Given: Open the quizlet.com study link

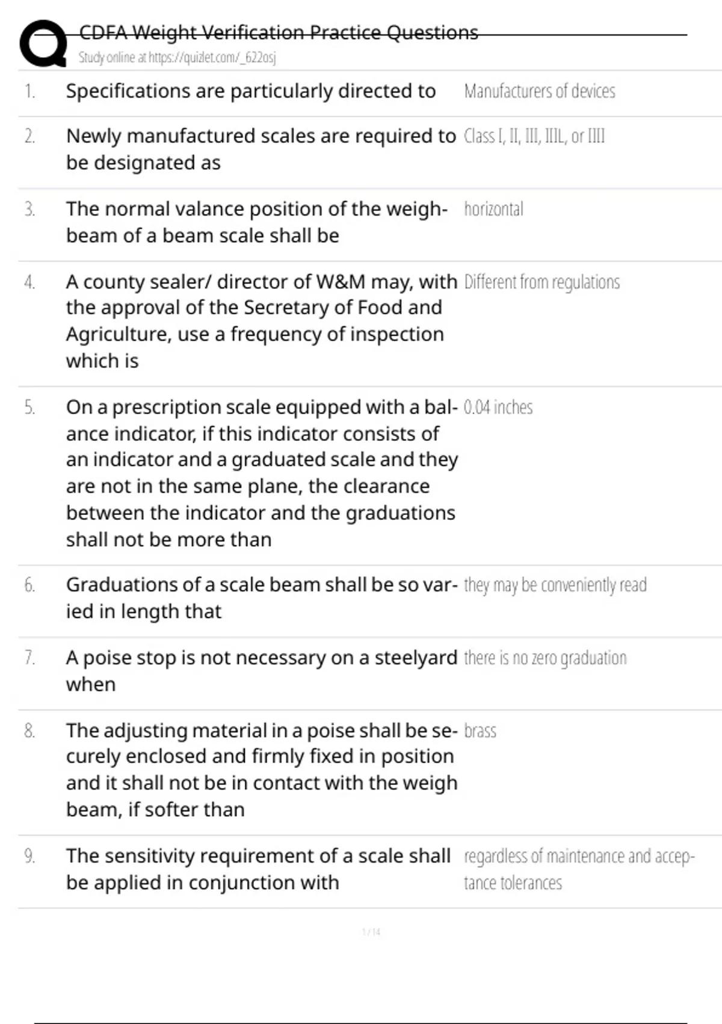Looking at the screenshot, I should pyautogui.click(x=177, y=58).
